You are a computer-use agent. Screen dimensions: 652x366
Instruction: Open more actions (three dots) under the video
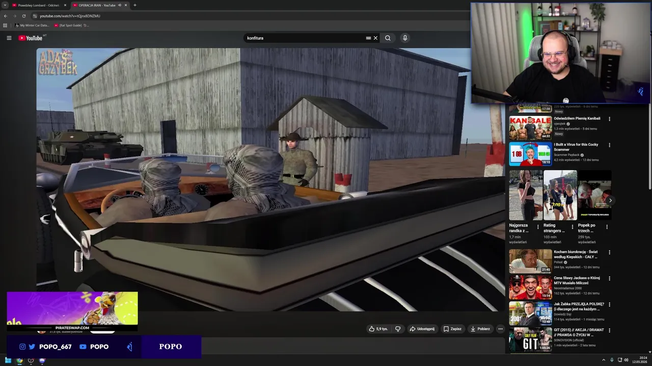point(500,329)
